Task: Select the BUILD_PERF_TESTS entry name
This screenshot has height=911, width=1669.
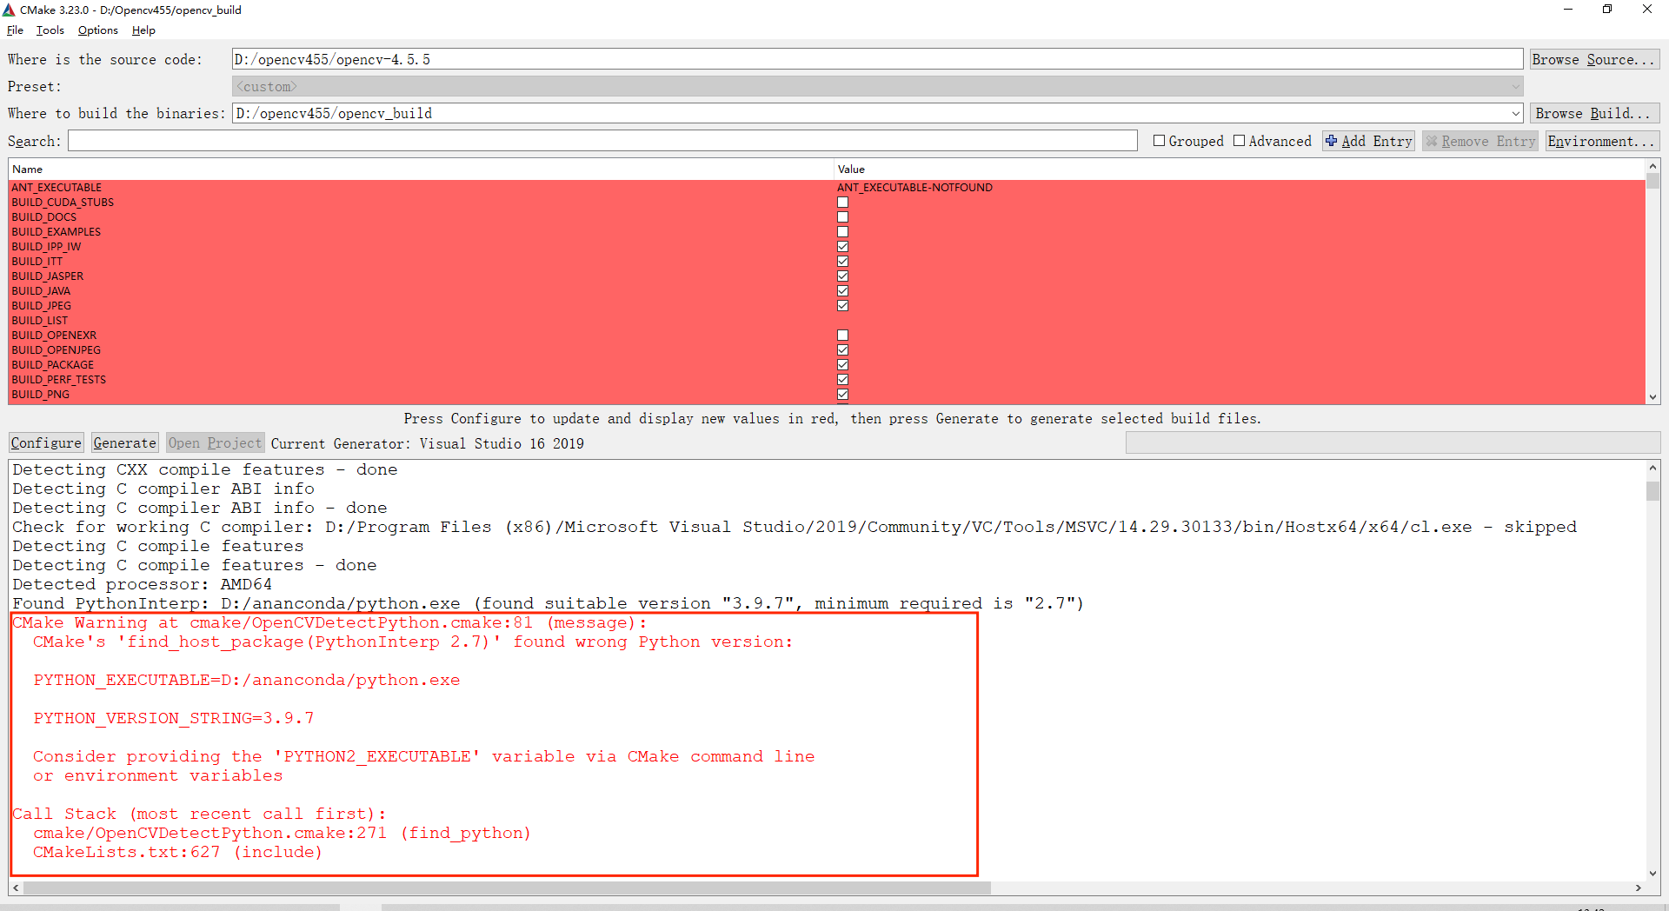Action: (x=58, y=380)
